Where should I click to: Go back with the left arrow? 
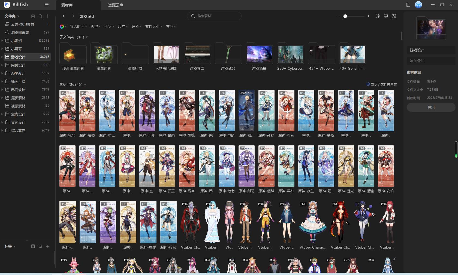pyautogui.click(x=64, y=16)
